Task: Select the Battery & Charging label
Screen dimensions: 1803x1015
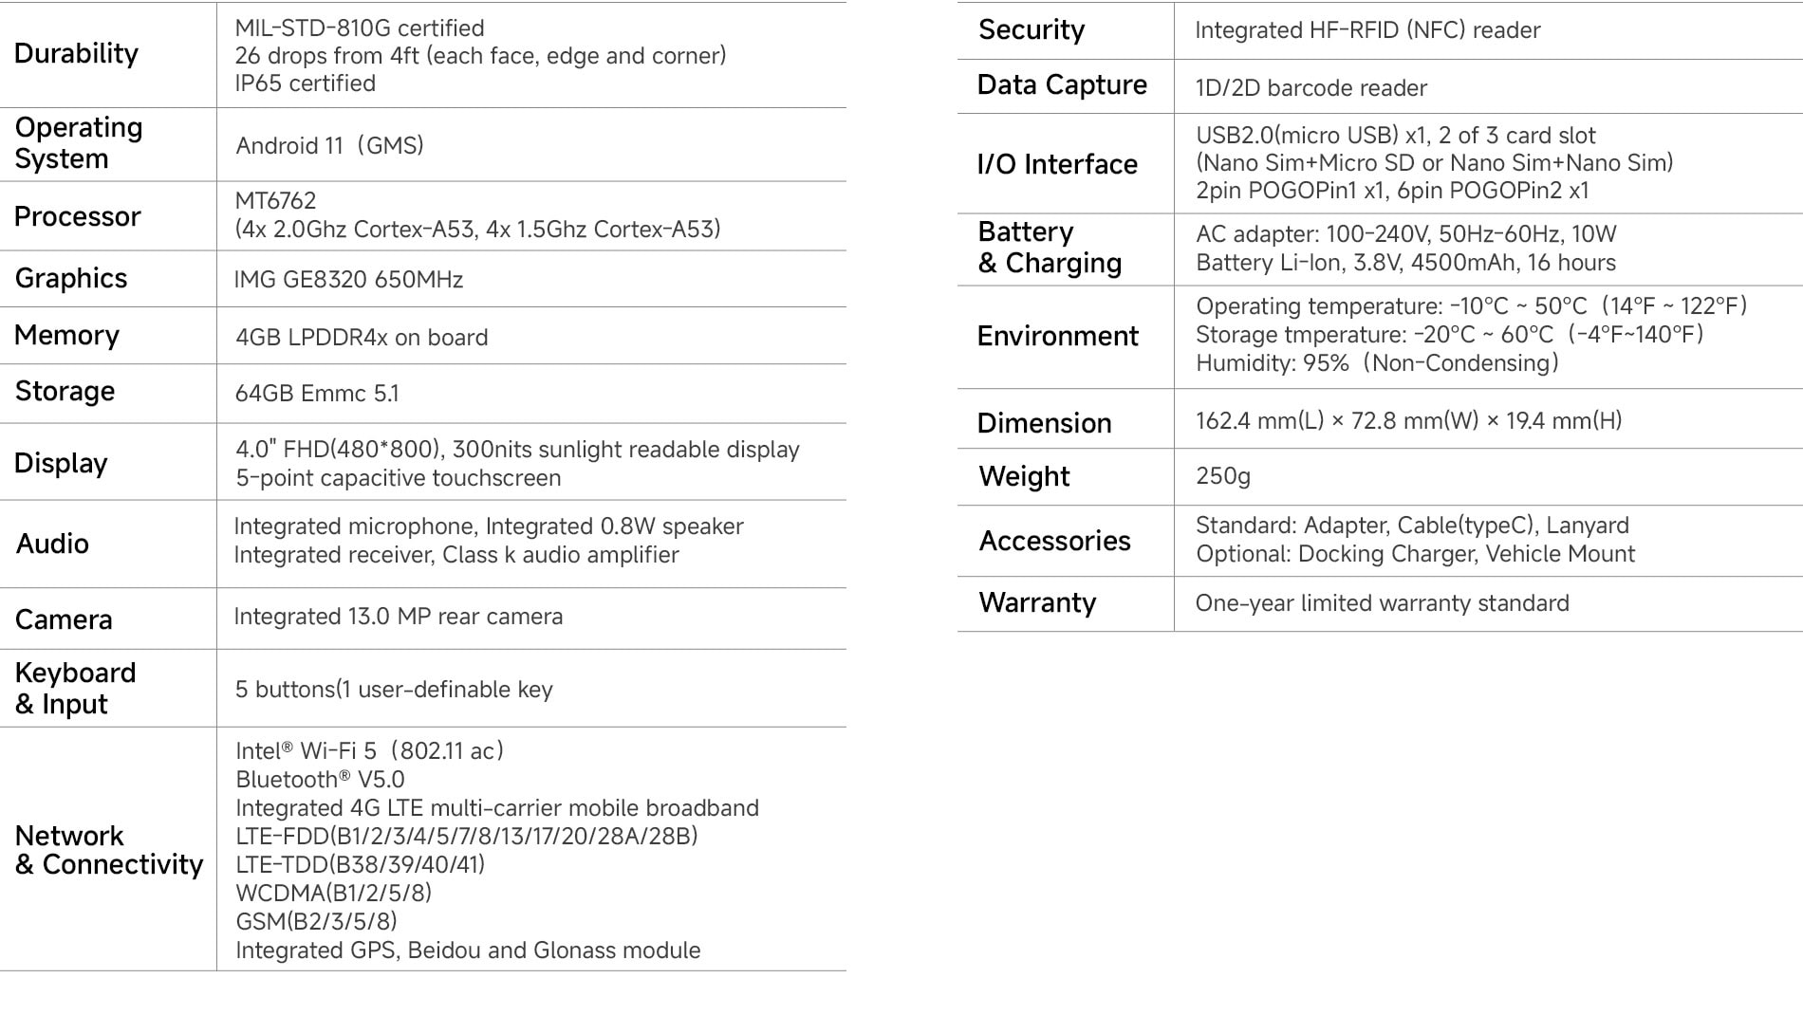Action: point(1050,248)
